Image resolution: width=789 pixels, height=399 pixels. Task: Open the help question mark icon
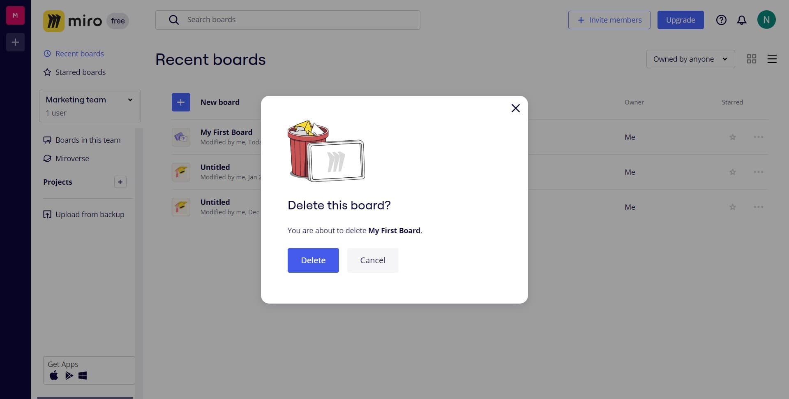click(x=721, y=20)
